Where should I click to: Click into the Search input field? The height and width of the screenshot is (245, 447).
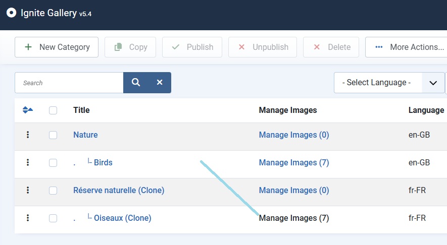69,83
